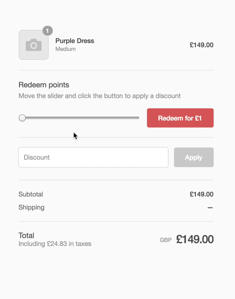This screenshot has width=235, height=299.
Task: Click the middle of the points slider track
Action: tap(79, 118)
